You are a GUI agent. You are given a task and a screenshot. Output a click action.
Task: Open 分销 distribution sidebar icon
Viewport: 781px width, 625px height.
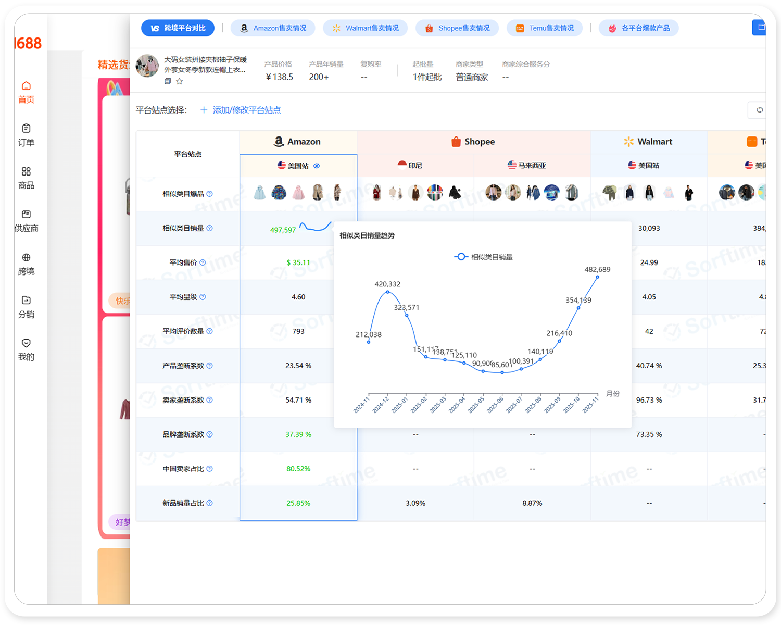click(x=26, y=301)
